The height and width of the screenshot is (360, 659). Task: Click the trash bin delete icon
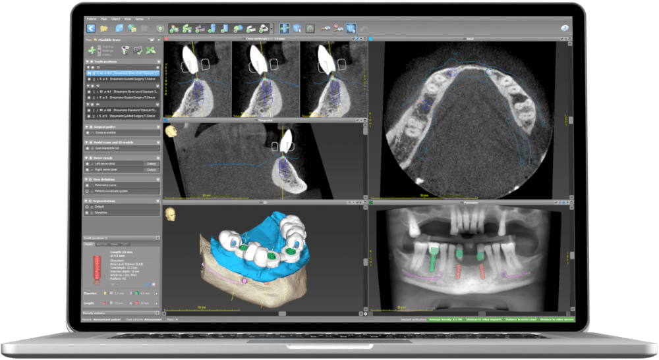(x=126, y=50)
